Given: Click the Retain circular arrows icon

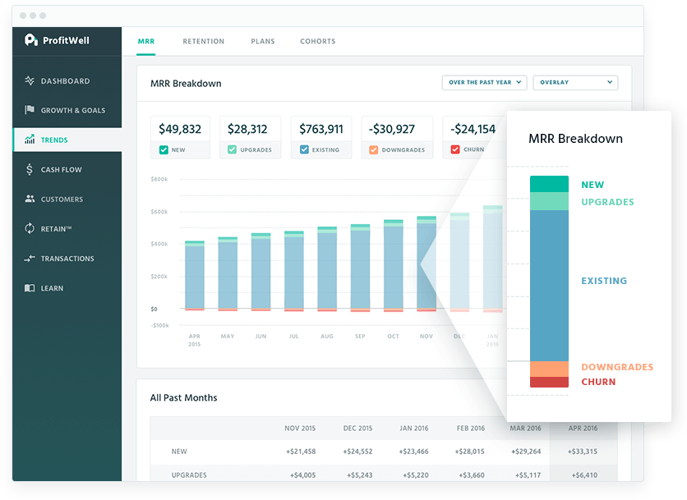Looking at the screenshot, I should click(x=30, y=229).
